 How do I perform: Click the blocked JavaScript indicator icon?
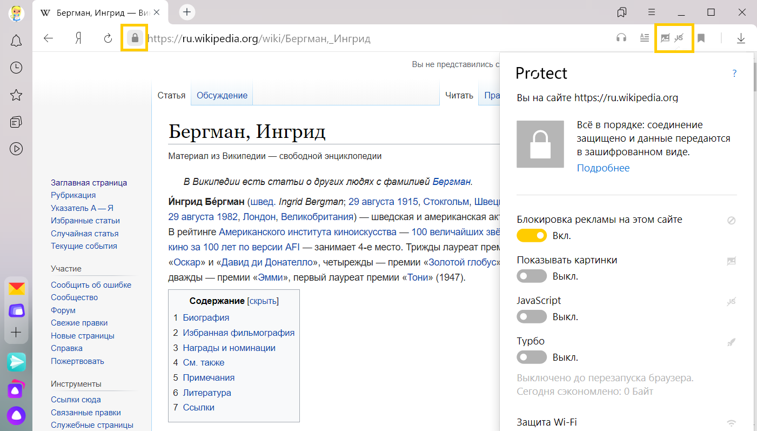click(679, 38)
